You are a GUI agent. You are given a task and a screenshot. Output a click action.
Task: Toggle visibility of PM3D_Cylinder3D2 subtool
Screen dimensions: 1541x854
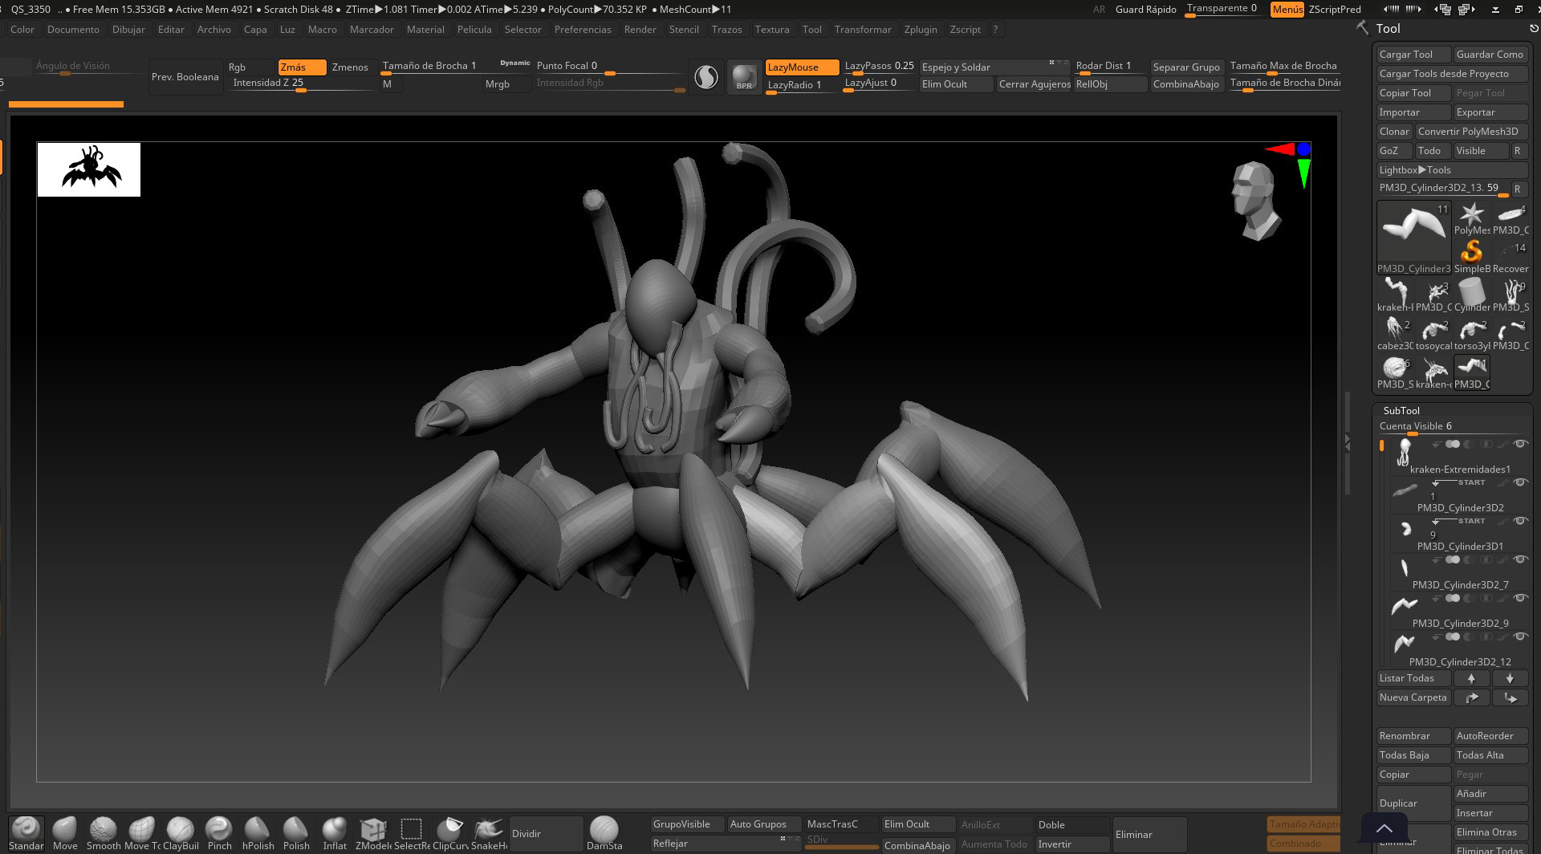coord(1519,482)
